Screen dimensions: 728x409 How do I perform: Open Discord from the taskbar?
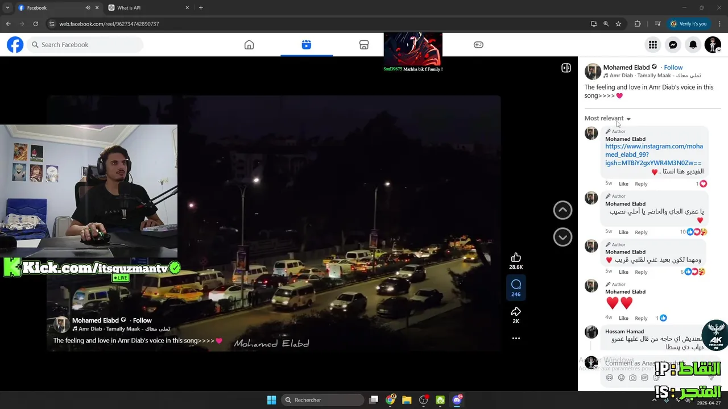457,400
